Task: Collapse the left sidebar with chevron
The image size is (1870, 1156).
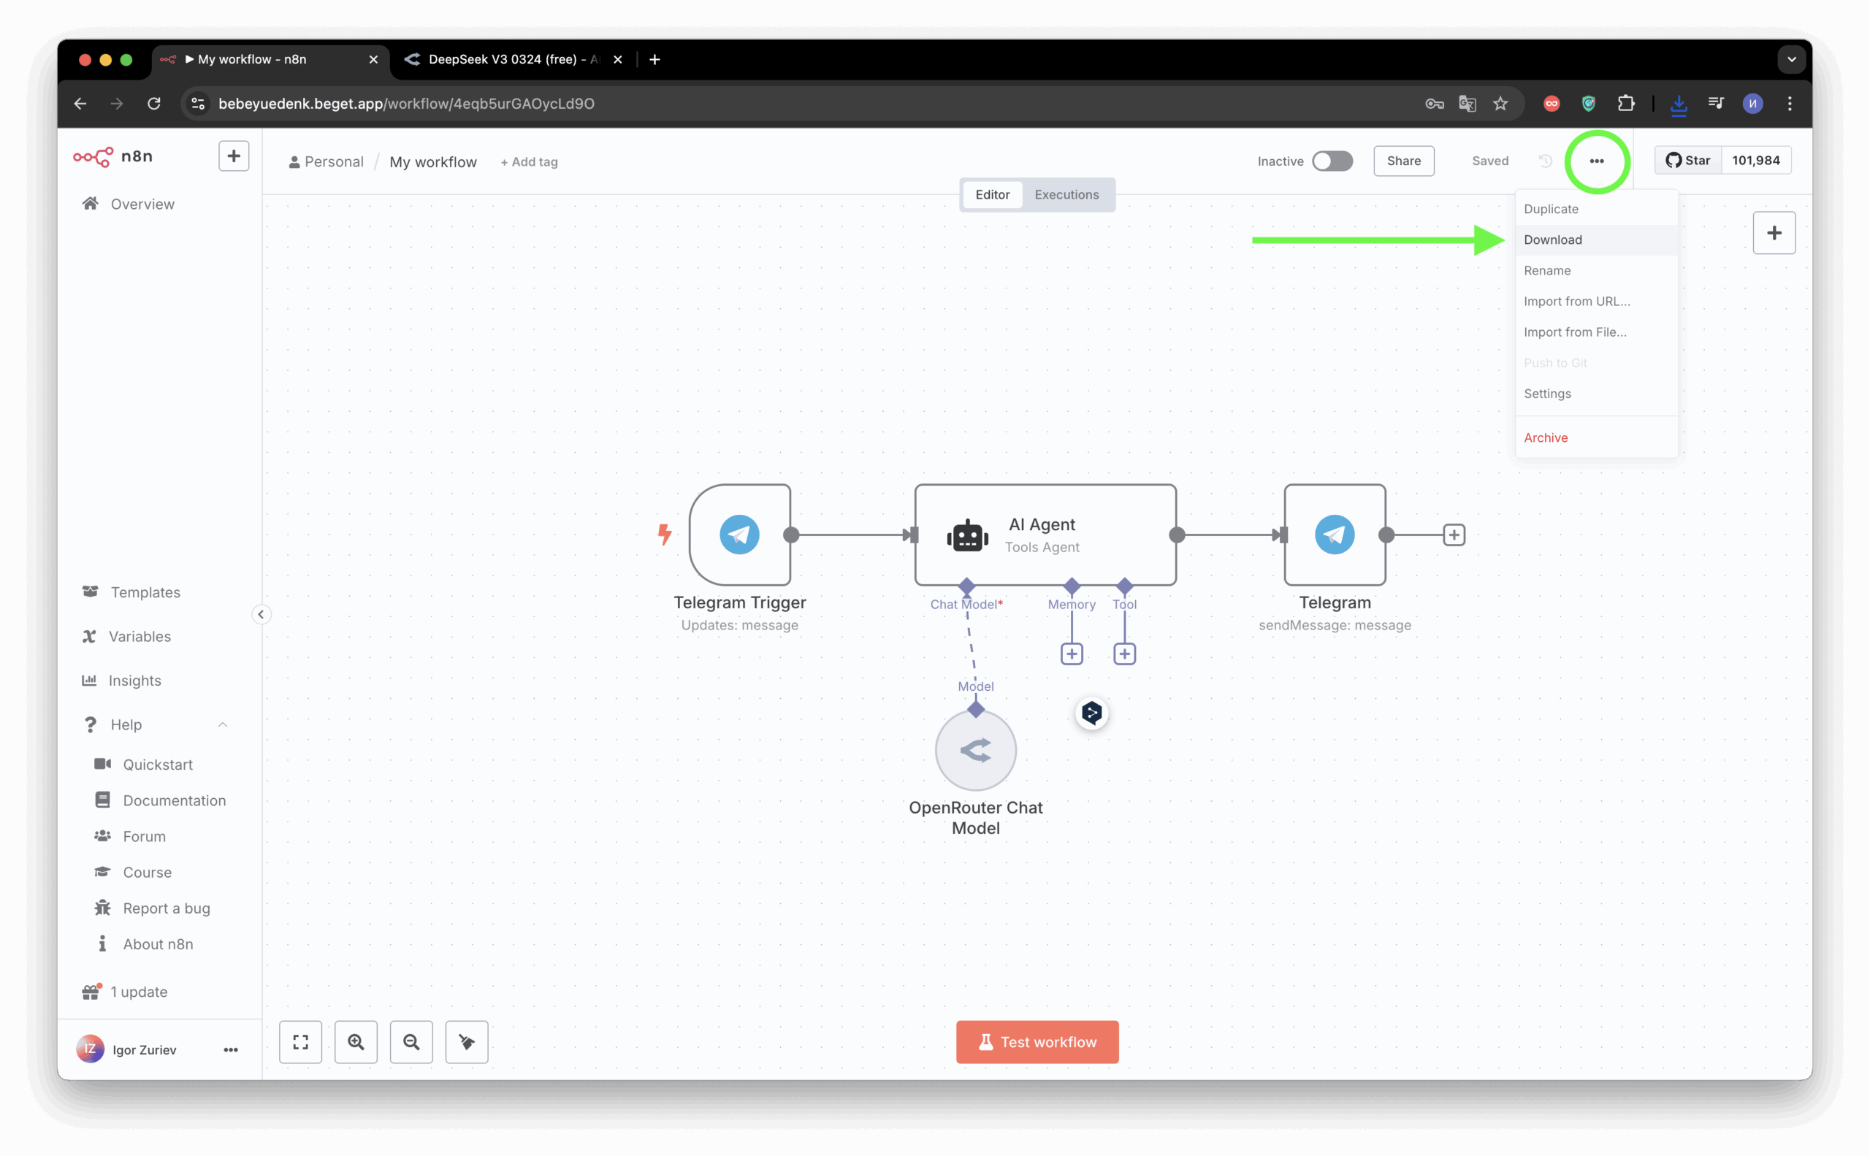Action: (261, 614)
